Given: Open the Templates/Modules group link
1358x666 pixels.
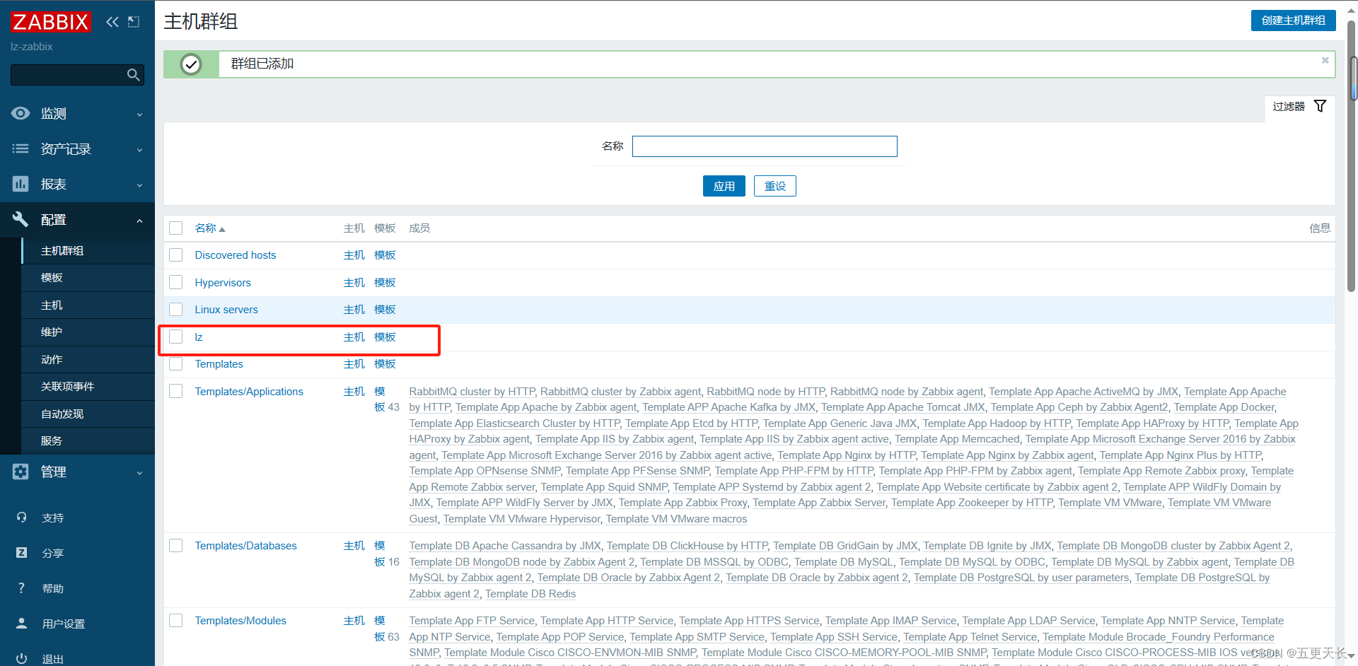Looking at the screenshot, I should [x=240, y=621].
